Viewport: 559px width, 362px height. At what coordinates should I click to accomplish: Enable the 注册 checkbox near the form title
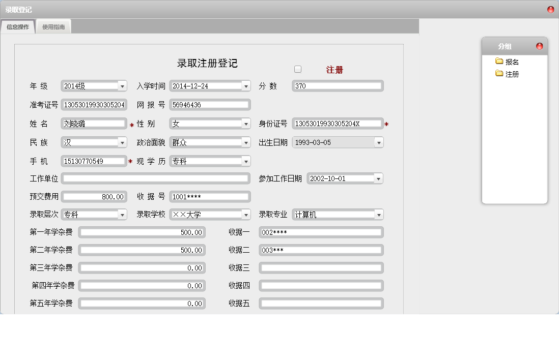pos(298,69)
